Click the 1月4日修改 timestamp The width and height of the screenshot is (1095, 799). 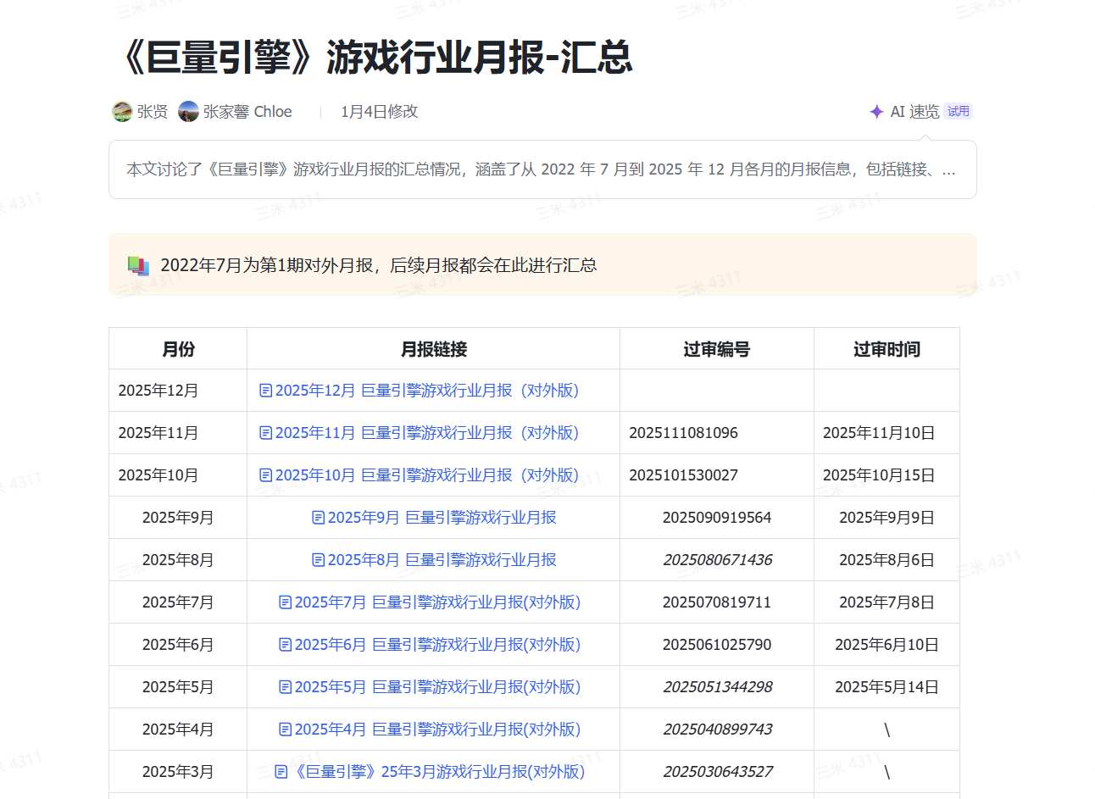(378, 111)
